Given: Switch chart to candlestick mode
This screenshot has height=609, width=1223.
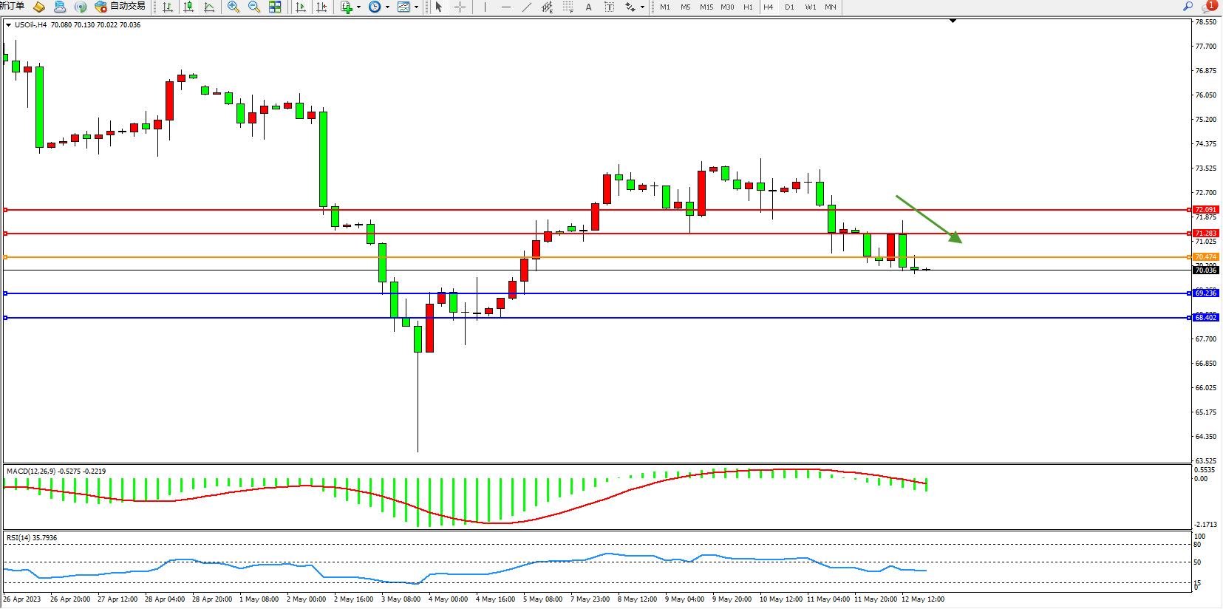Looking at the screenshot, I should tap(188, 7).
